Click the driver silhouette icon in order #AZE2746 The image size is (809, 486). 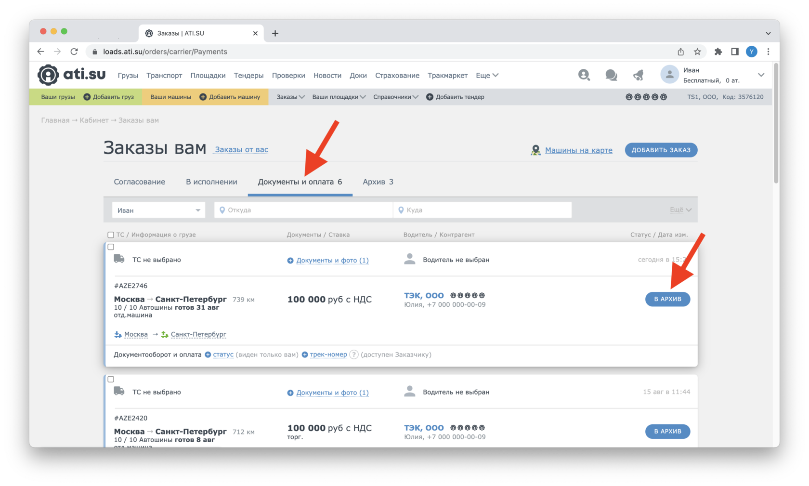tap(410, 259)
